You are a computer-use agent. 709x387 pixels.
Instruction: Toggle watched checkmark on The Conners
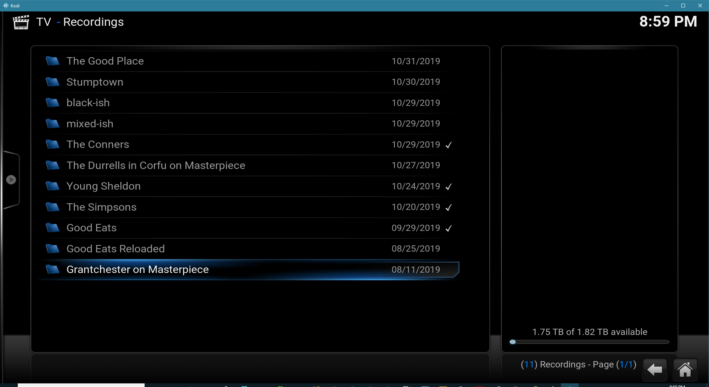point(448,145)
